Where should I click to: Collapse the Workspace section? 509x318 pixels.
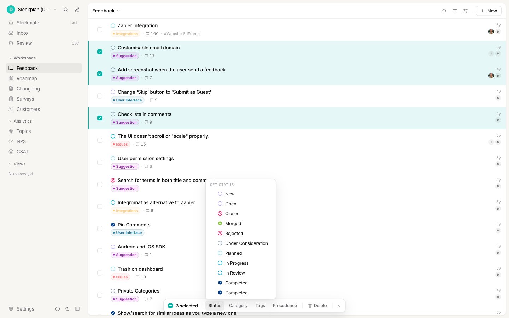[22, 58]
